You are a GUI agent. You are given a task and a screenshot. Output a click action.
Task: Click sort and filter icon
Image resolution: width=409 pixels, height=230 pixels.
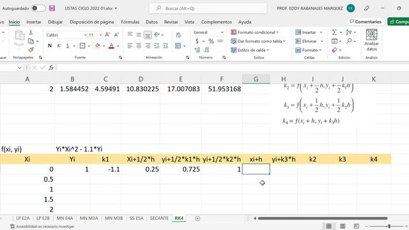point(349,33)
